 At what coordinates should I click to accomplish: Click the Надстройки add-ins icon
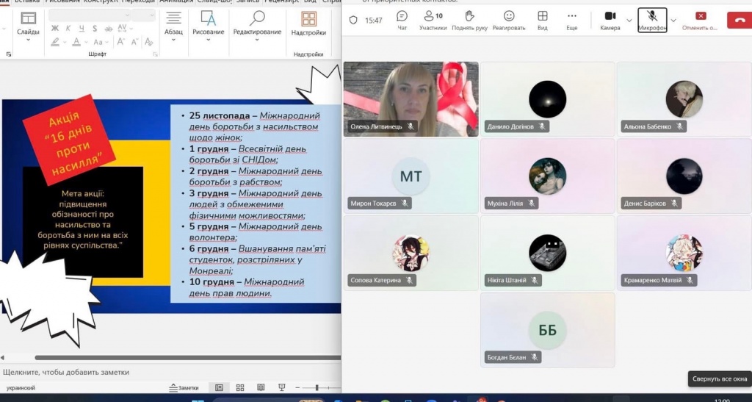308,24
